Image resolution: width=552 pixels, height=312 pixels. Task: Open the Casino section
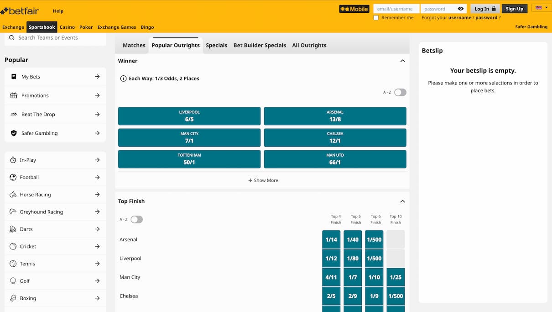click(x=67, y=27)
